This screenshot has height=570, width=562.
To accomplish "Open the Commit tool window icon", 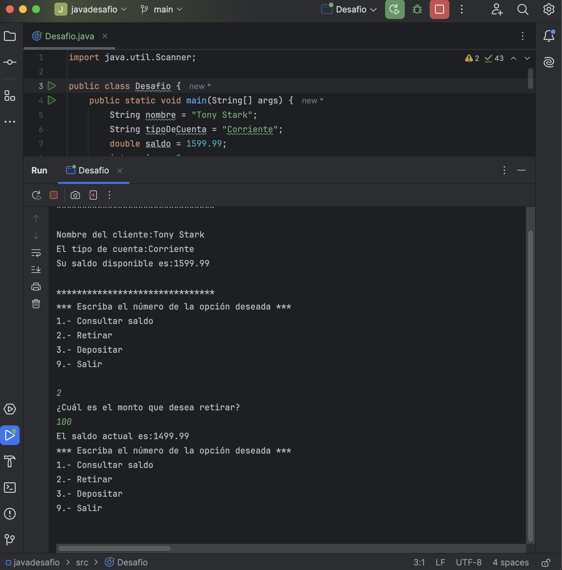I will click(10, 62).
